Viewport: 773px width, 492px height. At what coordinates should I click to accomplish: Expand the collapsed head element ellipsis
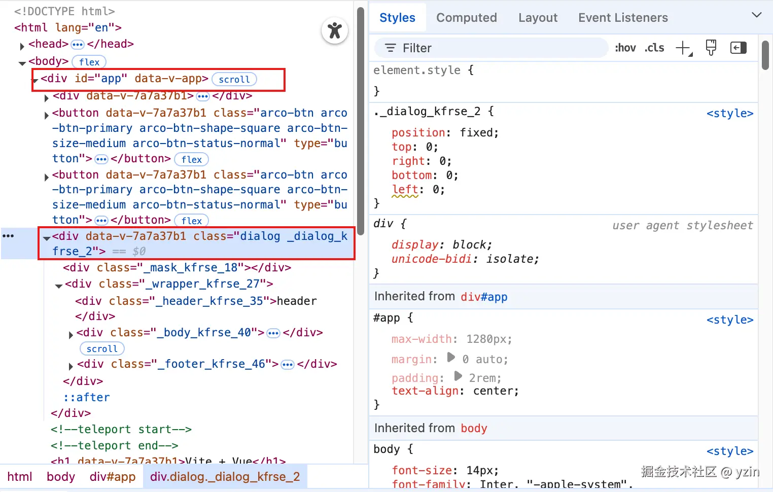click(78, 44)
